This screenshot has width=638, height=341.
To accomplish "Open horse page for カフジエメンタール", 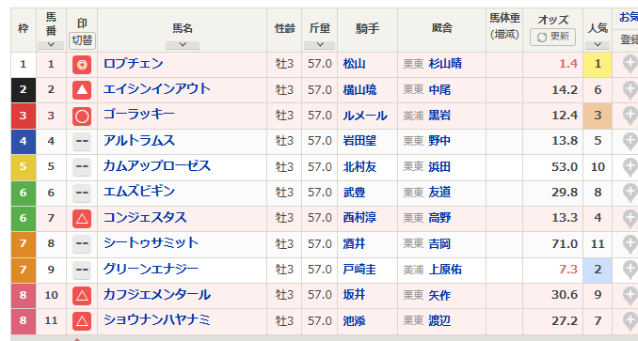I will [x=156, y=295].
